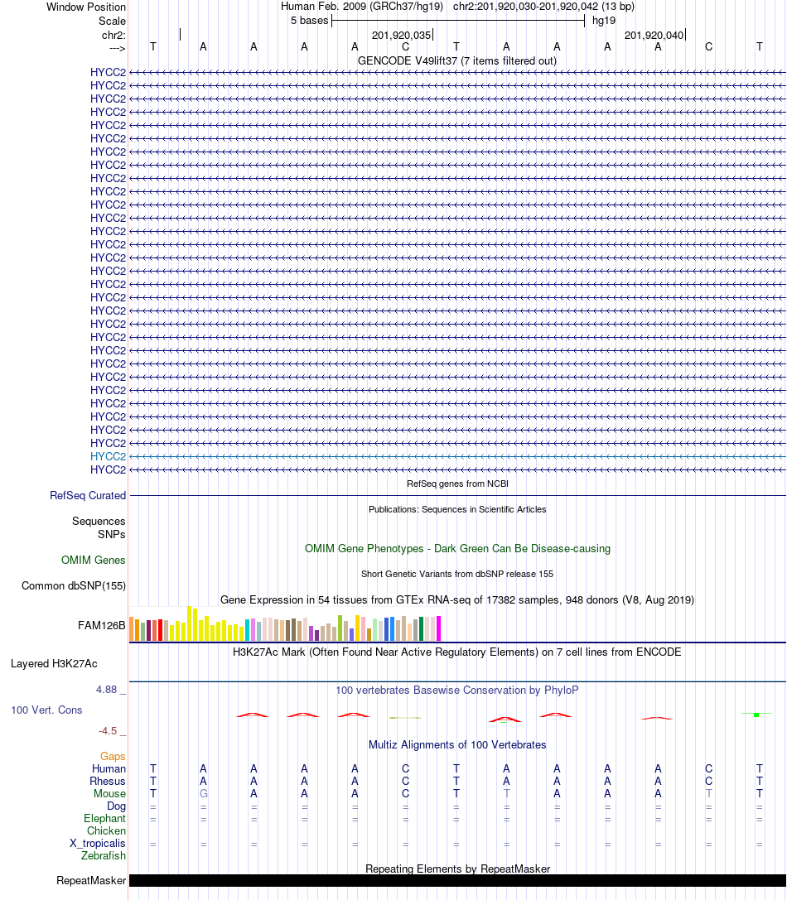Click the magenta GTEx expression bar
This screenshot has height=900, width=787.
click(439, 628)
